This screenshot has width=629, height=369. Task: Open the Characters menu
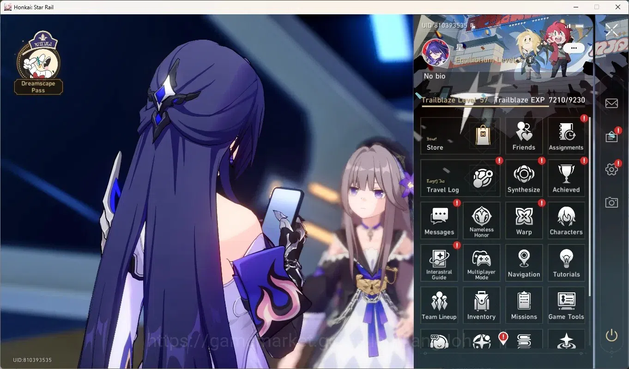(566, 220)
